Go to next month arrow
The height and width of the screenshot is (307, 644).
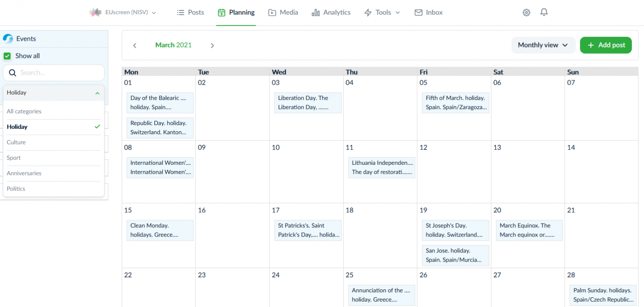click(x=212, y=45)
